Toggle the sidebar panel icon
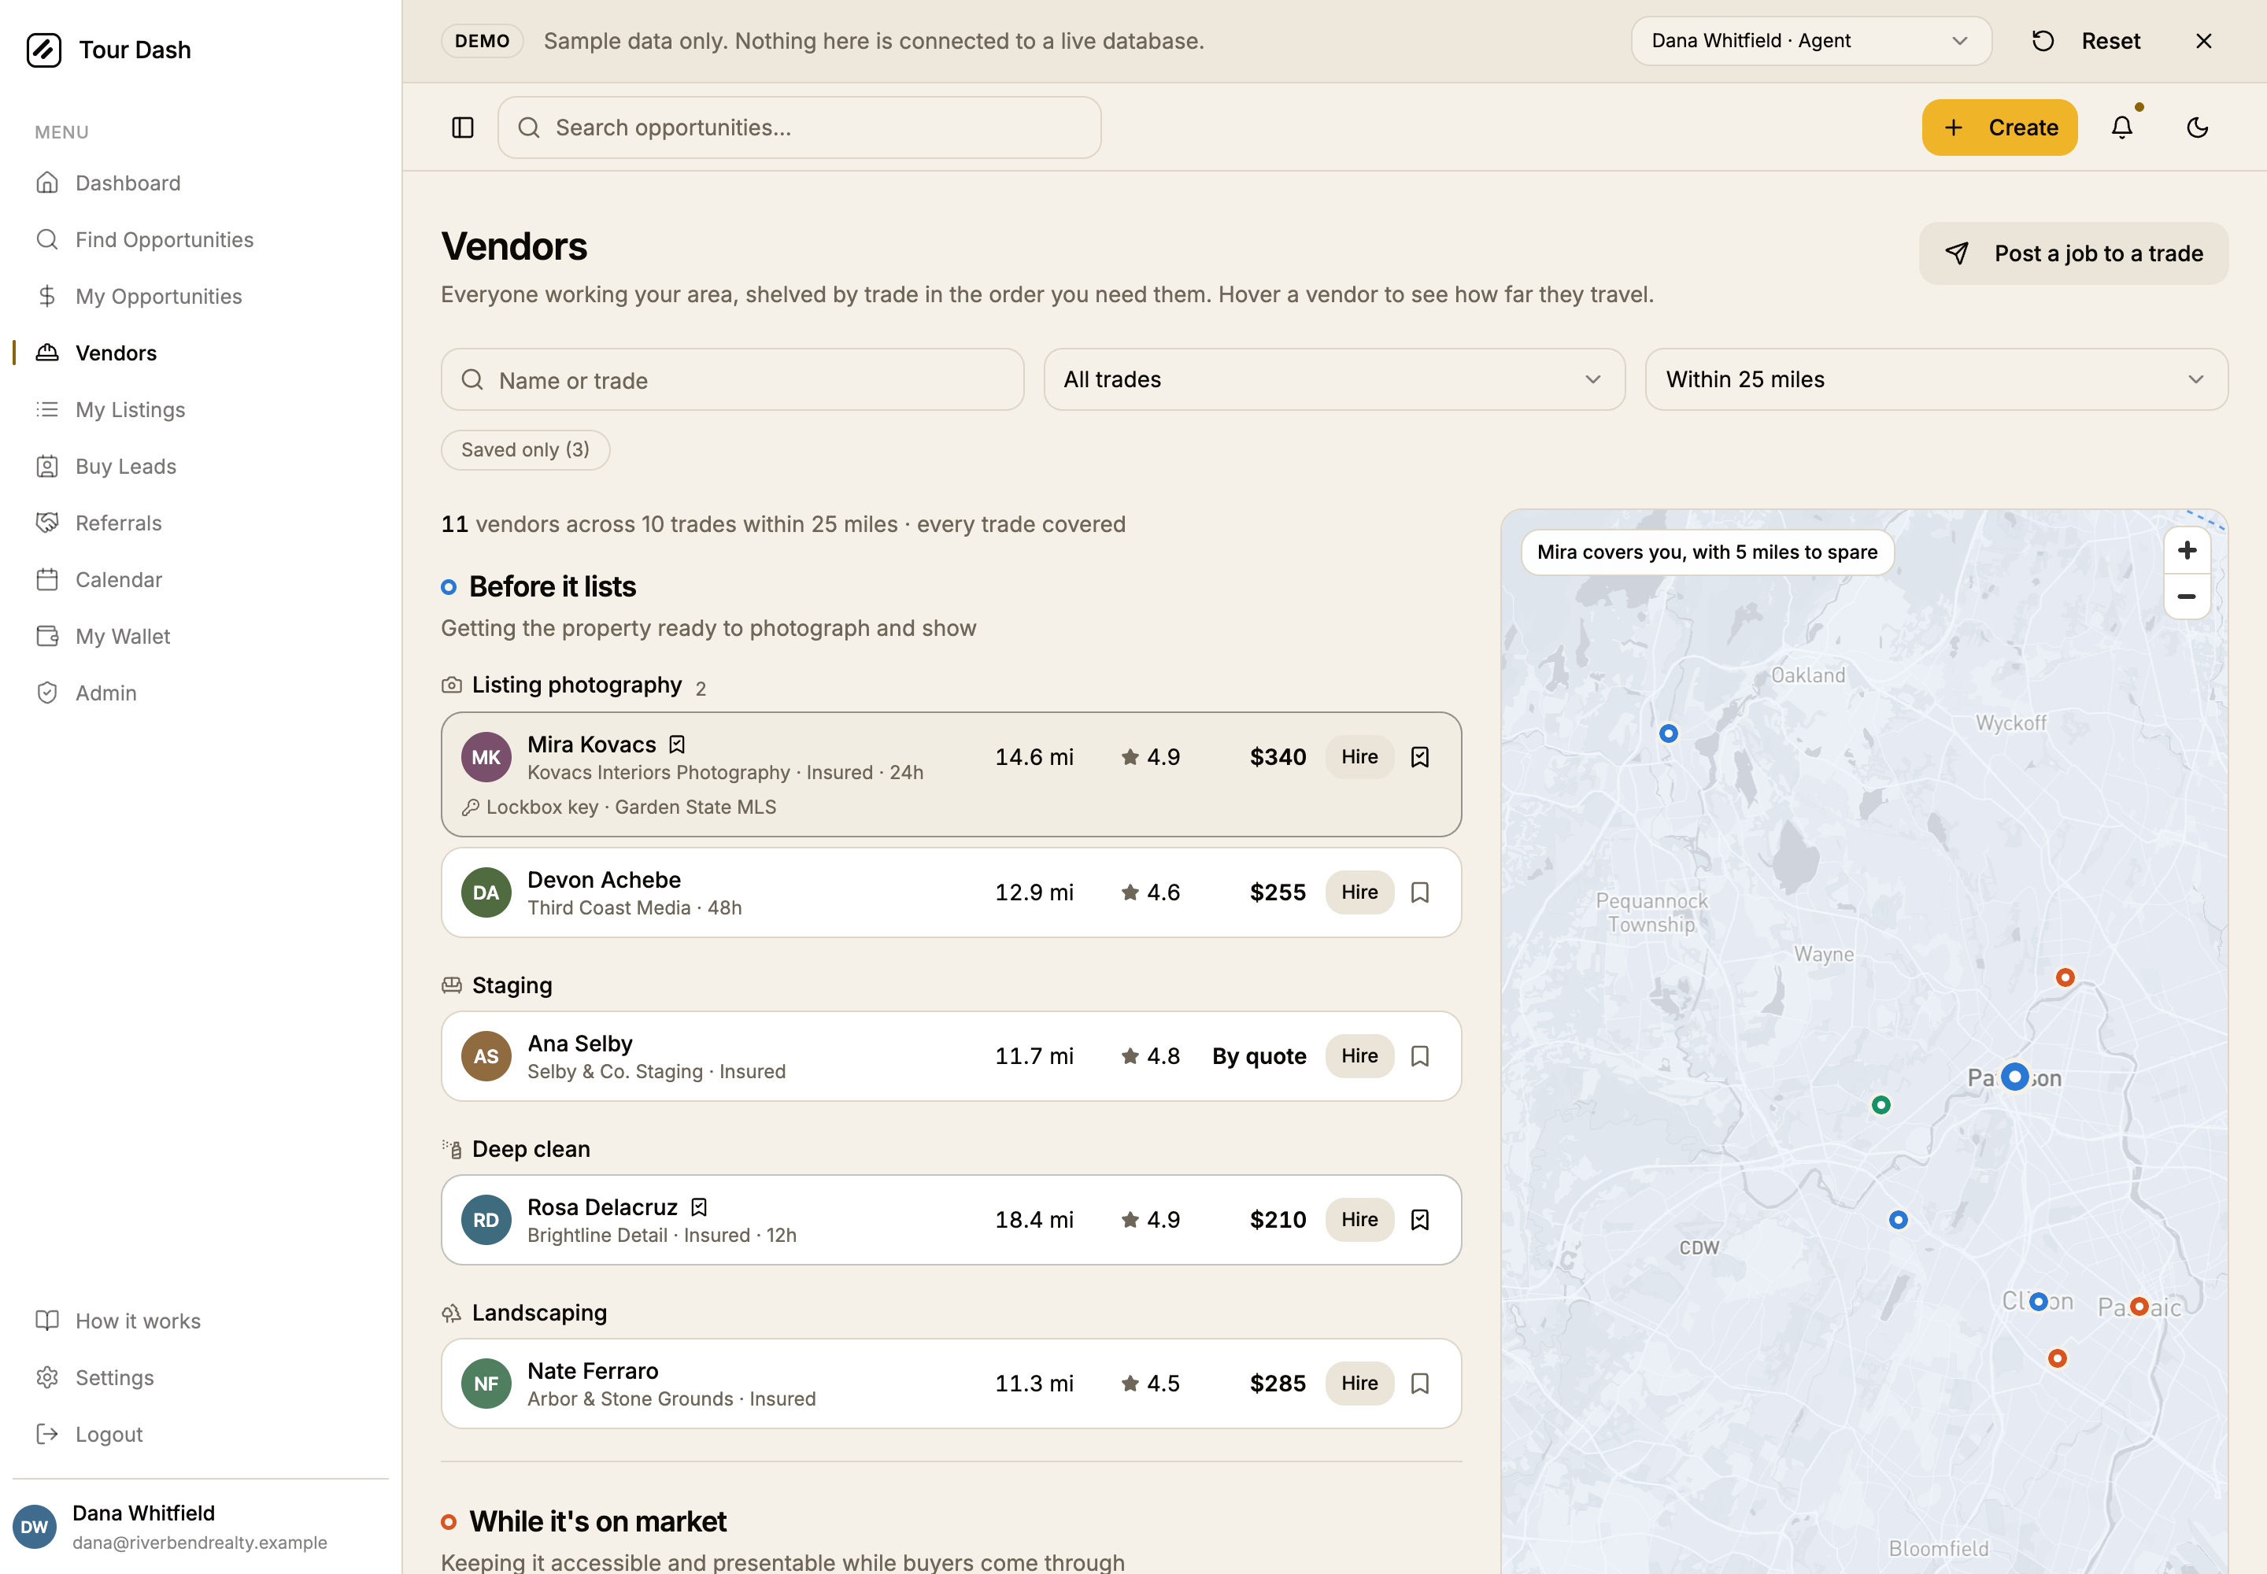The image size is (2267, 1574). pos(463,127)
